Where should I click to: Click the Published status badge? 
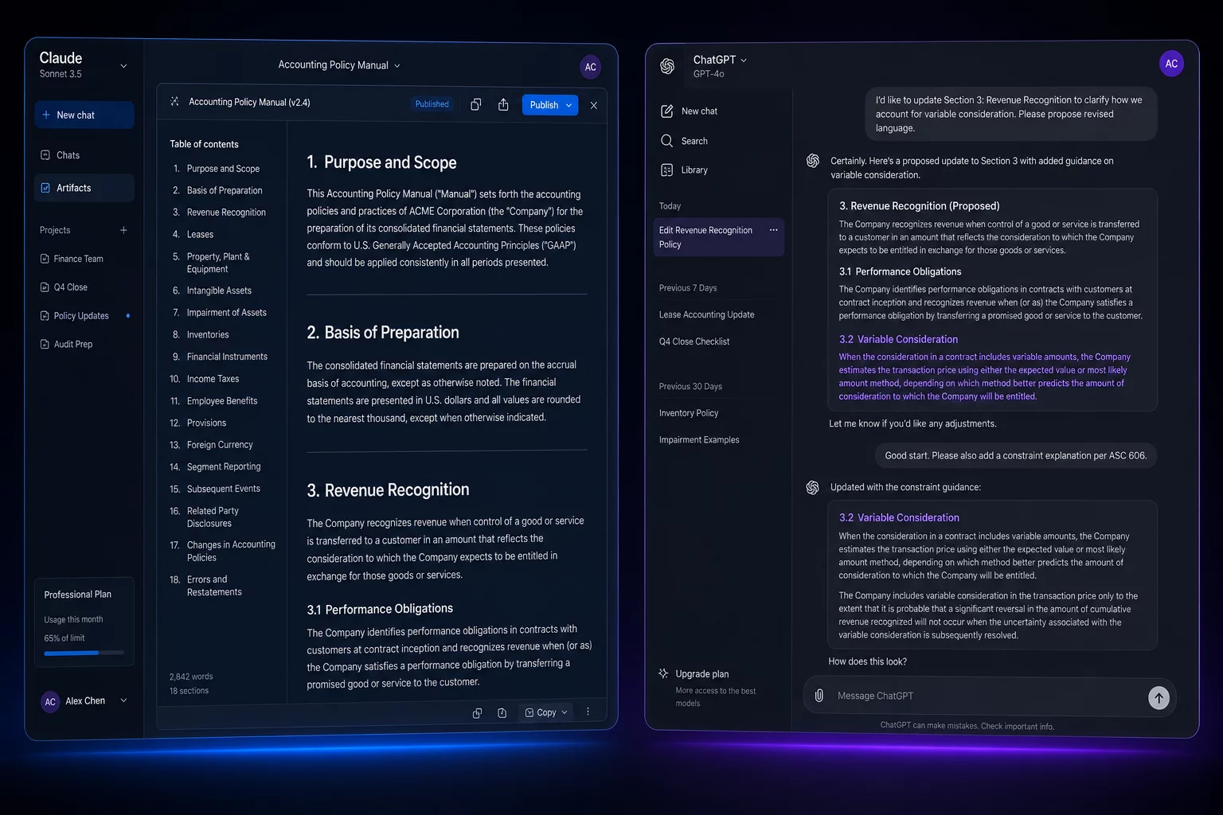click(x=432, y=104)
